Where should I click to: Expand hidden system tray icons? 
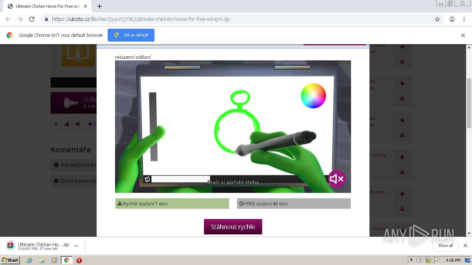coord(411,260)
